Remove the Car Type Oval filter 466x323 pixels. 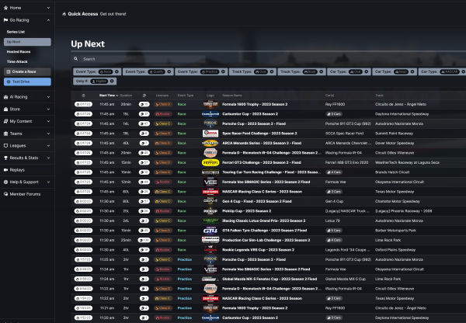[x=367, y=71]
